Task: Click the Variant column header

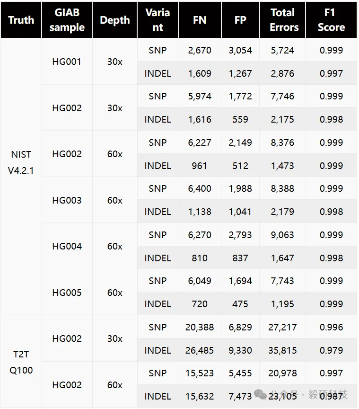Action: tap(158, 20)
